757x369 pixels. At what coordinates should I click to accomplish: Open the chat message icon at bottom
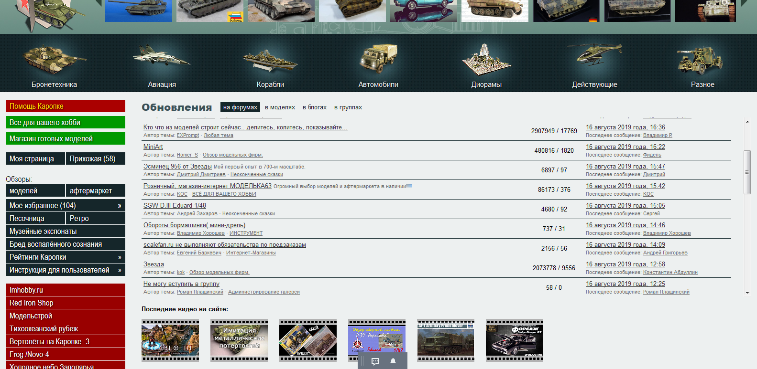tap(375, 361)
